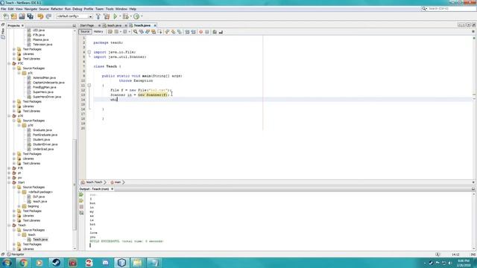Open Google Chrome from the taskbar
The height and width of the screenshot is (268, 477).
[23, 263]
